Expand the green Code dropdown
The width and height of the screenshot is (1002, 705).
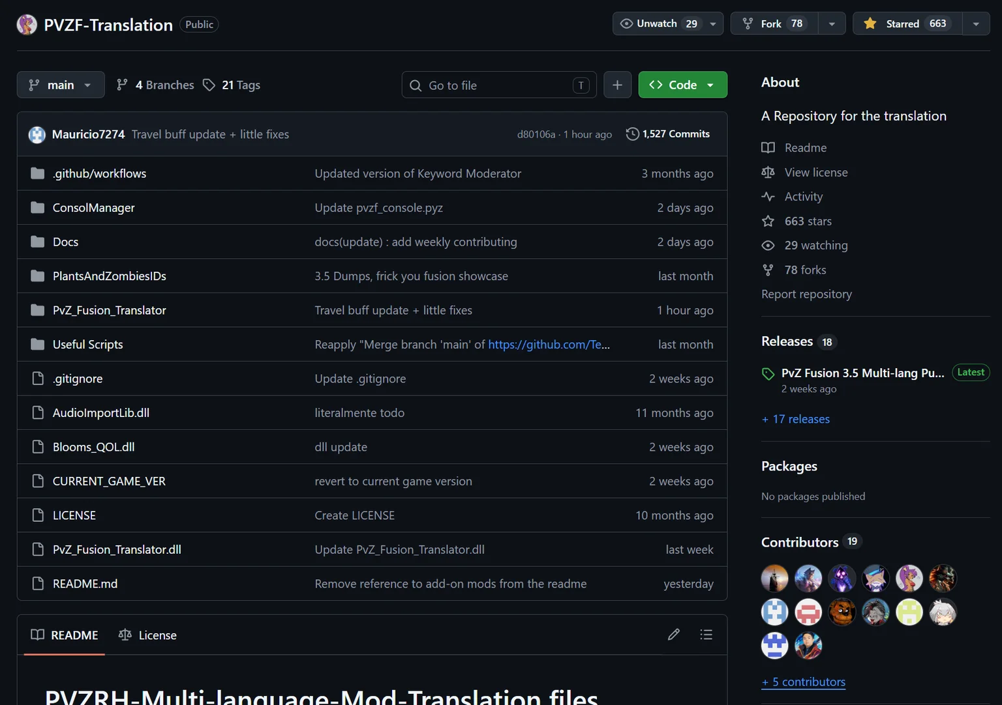(682, 85)
